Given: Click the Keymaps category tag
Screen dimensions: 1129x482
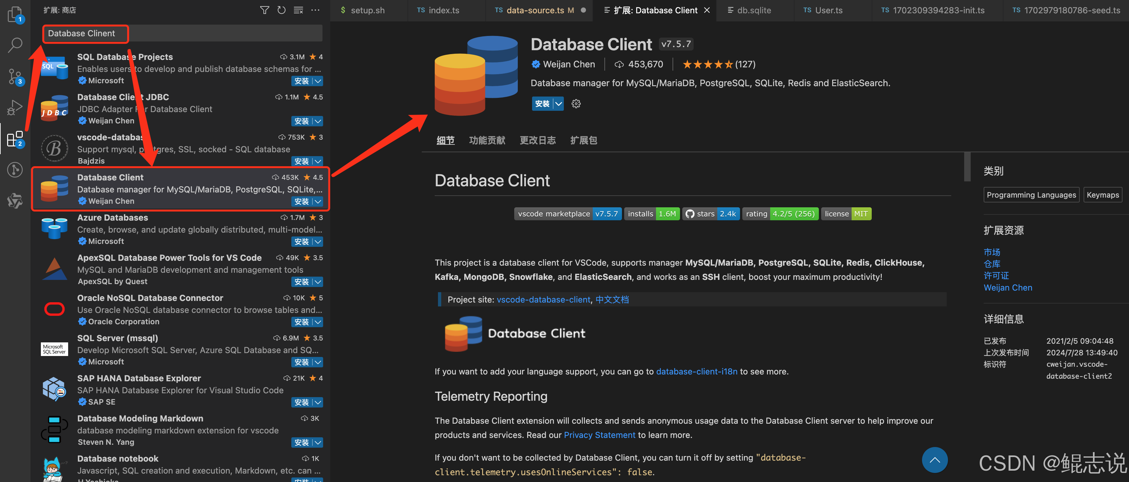Looking at the screenshot, I should click(x=1103, y=195).
